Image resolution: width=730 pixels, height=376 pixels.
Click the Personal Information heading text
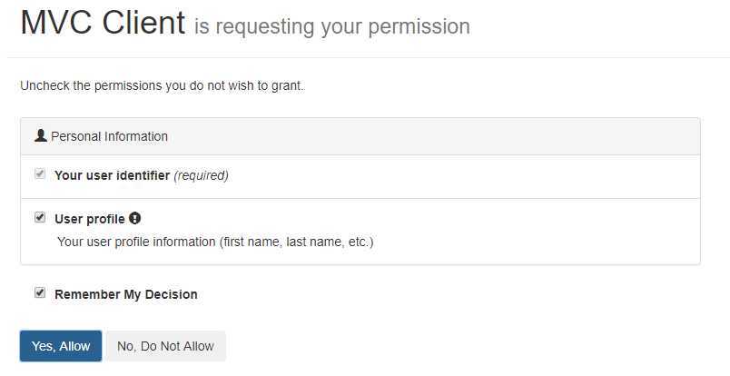tap(109, 136)
